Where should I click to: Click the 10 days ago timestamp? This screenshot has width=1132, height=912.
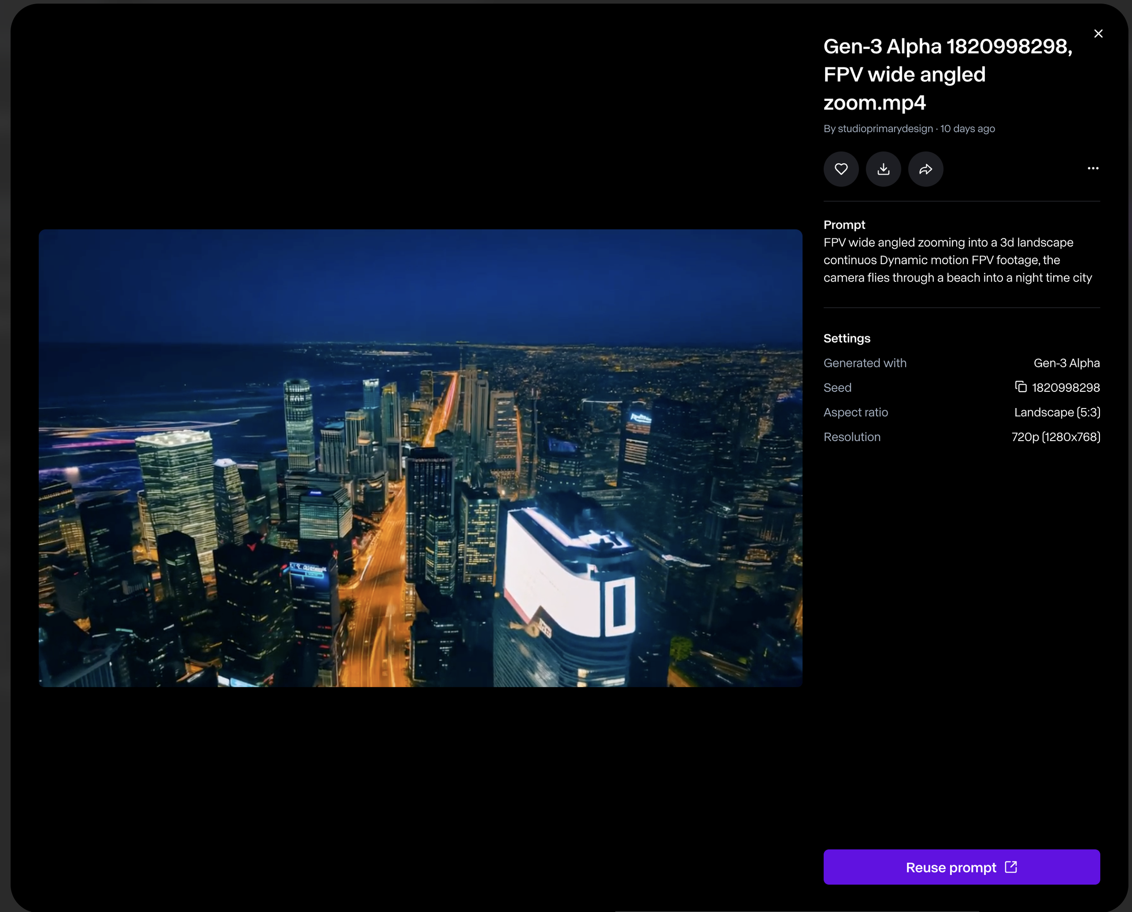(968, 129)
